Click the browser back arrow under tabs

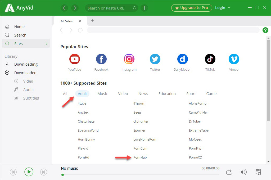[x=61, y=30]
